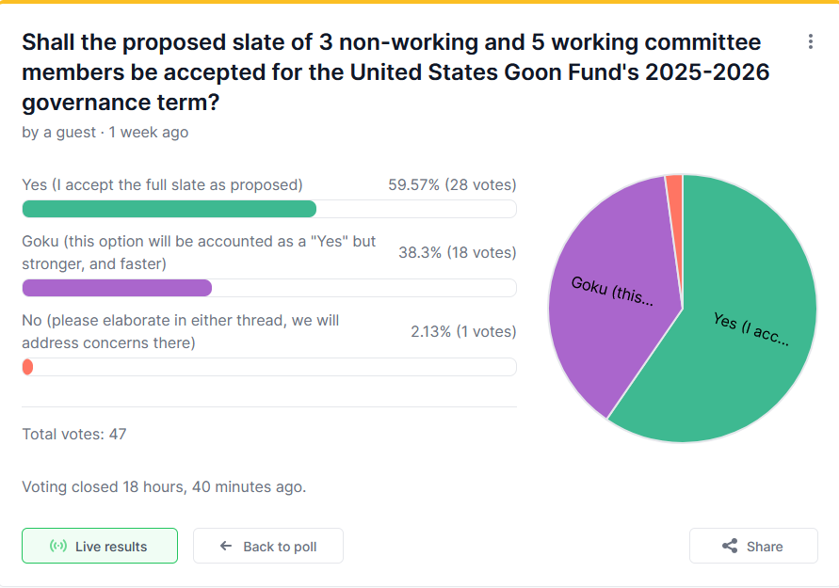Click the Live results broadcast icon

point(58,547)
